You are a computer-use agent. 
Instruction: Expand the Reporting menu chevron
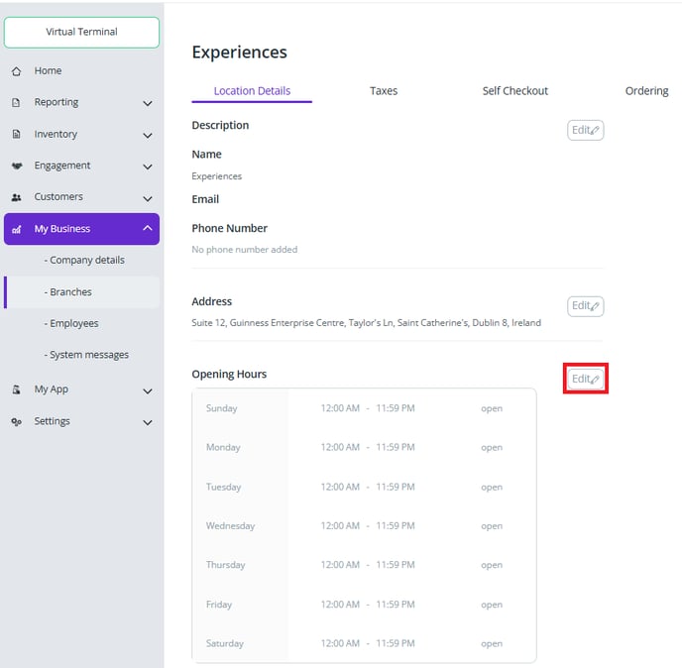[x=148, y=103]
